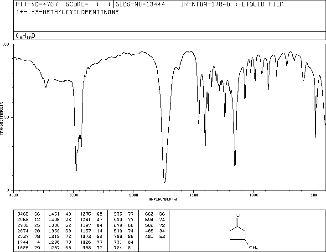Select peak table entry 481
The image size is (326, 252).
[149, 237]
